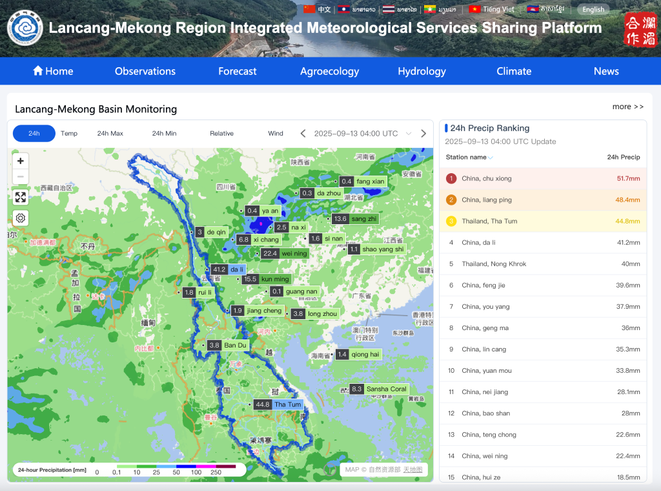
Task: Open the Tianditu map attribution link
Action: pyautogui.click(x=413, y=470)
